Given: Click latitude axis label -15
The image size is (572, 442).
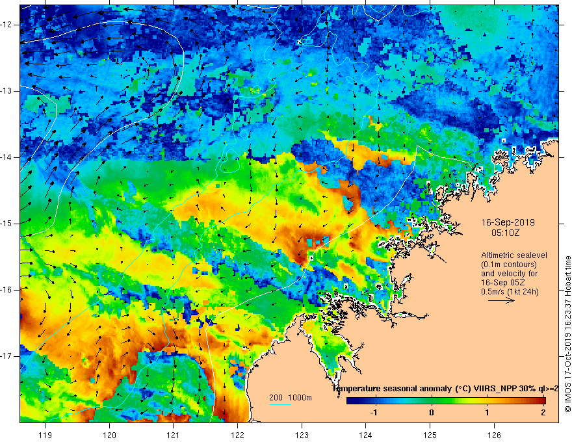Looking at the screenshot, I should pos(6,224).
